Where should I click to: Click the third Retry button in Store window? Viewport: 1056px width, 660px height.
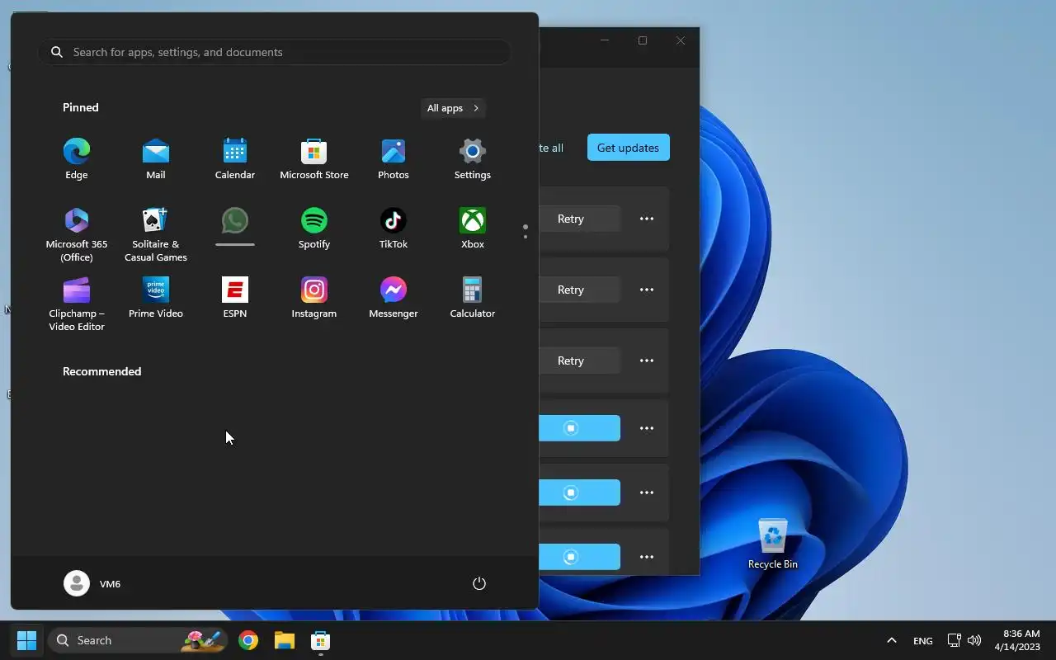578,361
